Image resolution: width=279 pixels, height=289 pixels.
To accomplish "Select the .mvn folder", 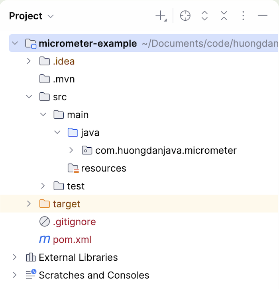I will point(63,79).
